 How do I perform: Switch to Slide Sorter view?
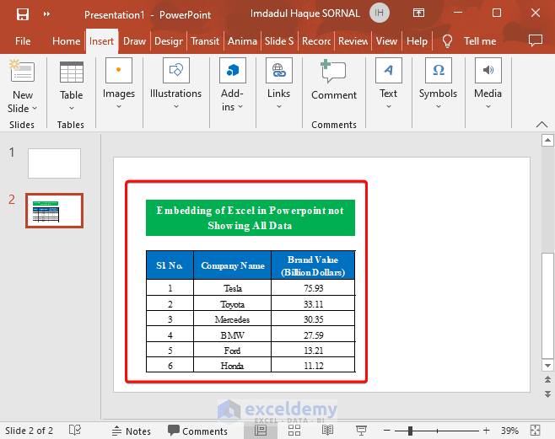[294, 431]
